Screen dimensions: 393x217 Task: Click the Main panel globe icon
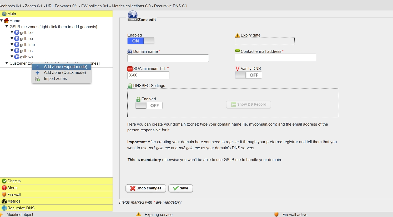pyautogui.click(x=4, y=14)
